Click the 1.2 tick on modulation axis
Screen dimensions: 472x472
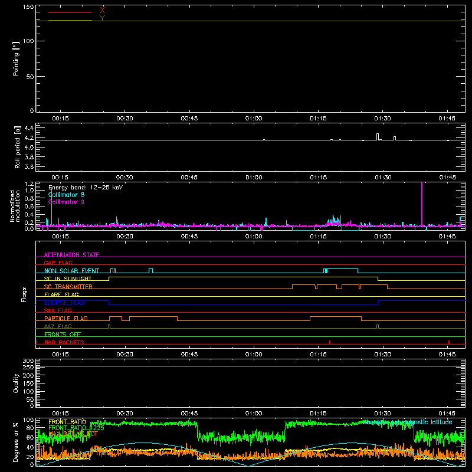pos(29,184)
